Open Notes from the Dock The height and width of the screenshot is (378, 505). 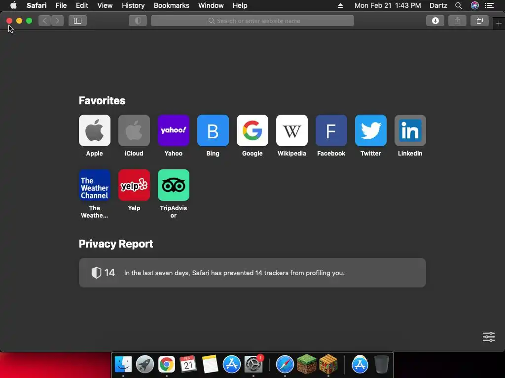[210, 365]
